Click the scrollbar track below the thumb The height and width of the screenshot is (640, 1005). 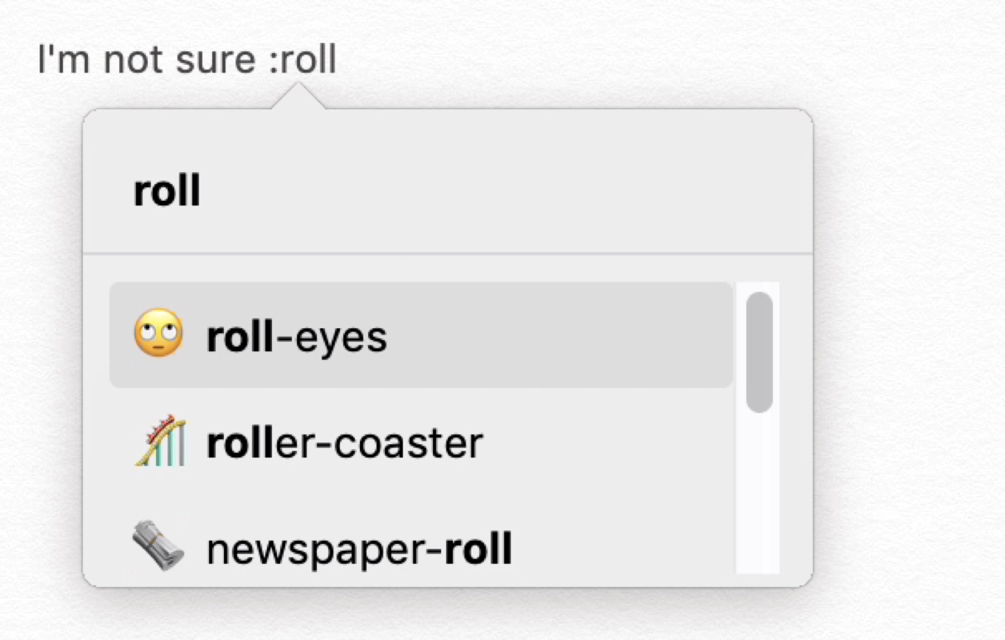759,495
